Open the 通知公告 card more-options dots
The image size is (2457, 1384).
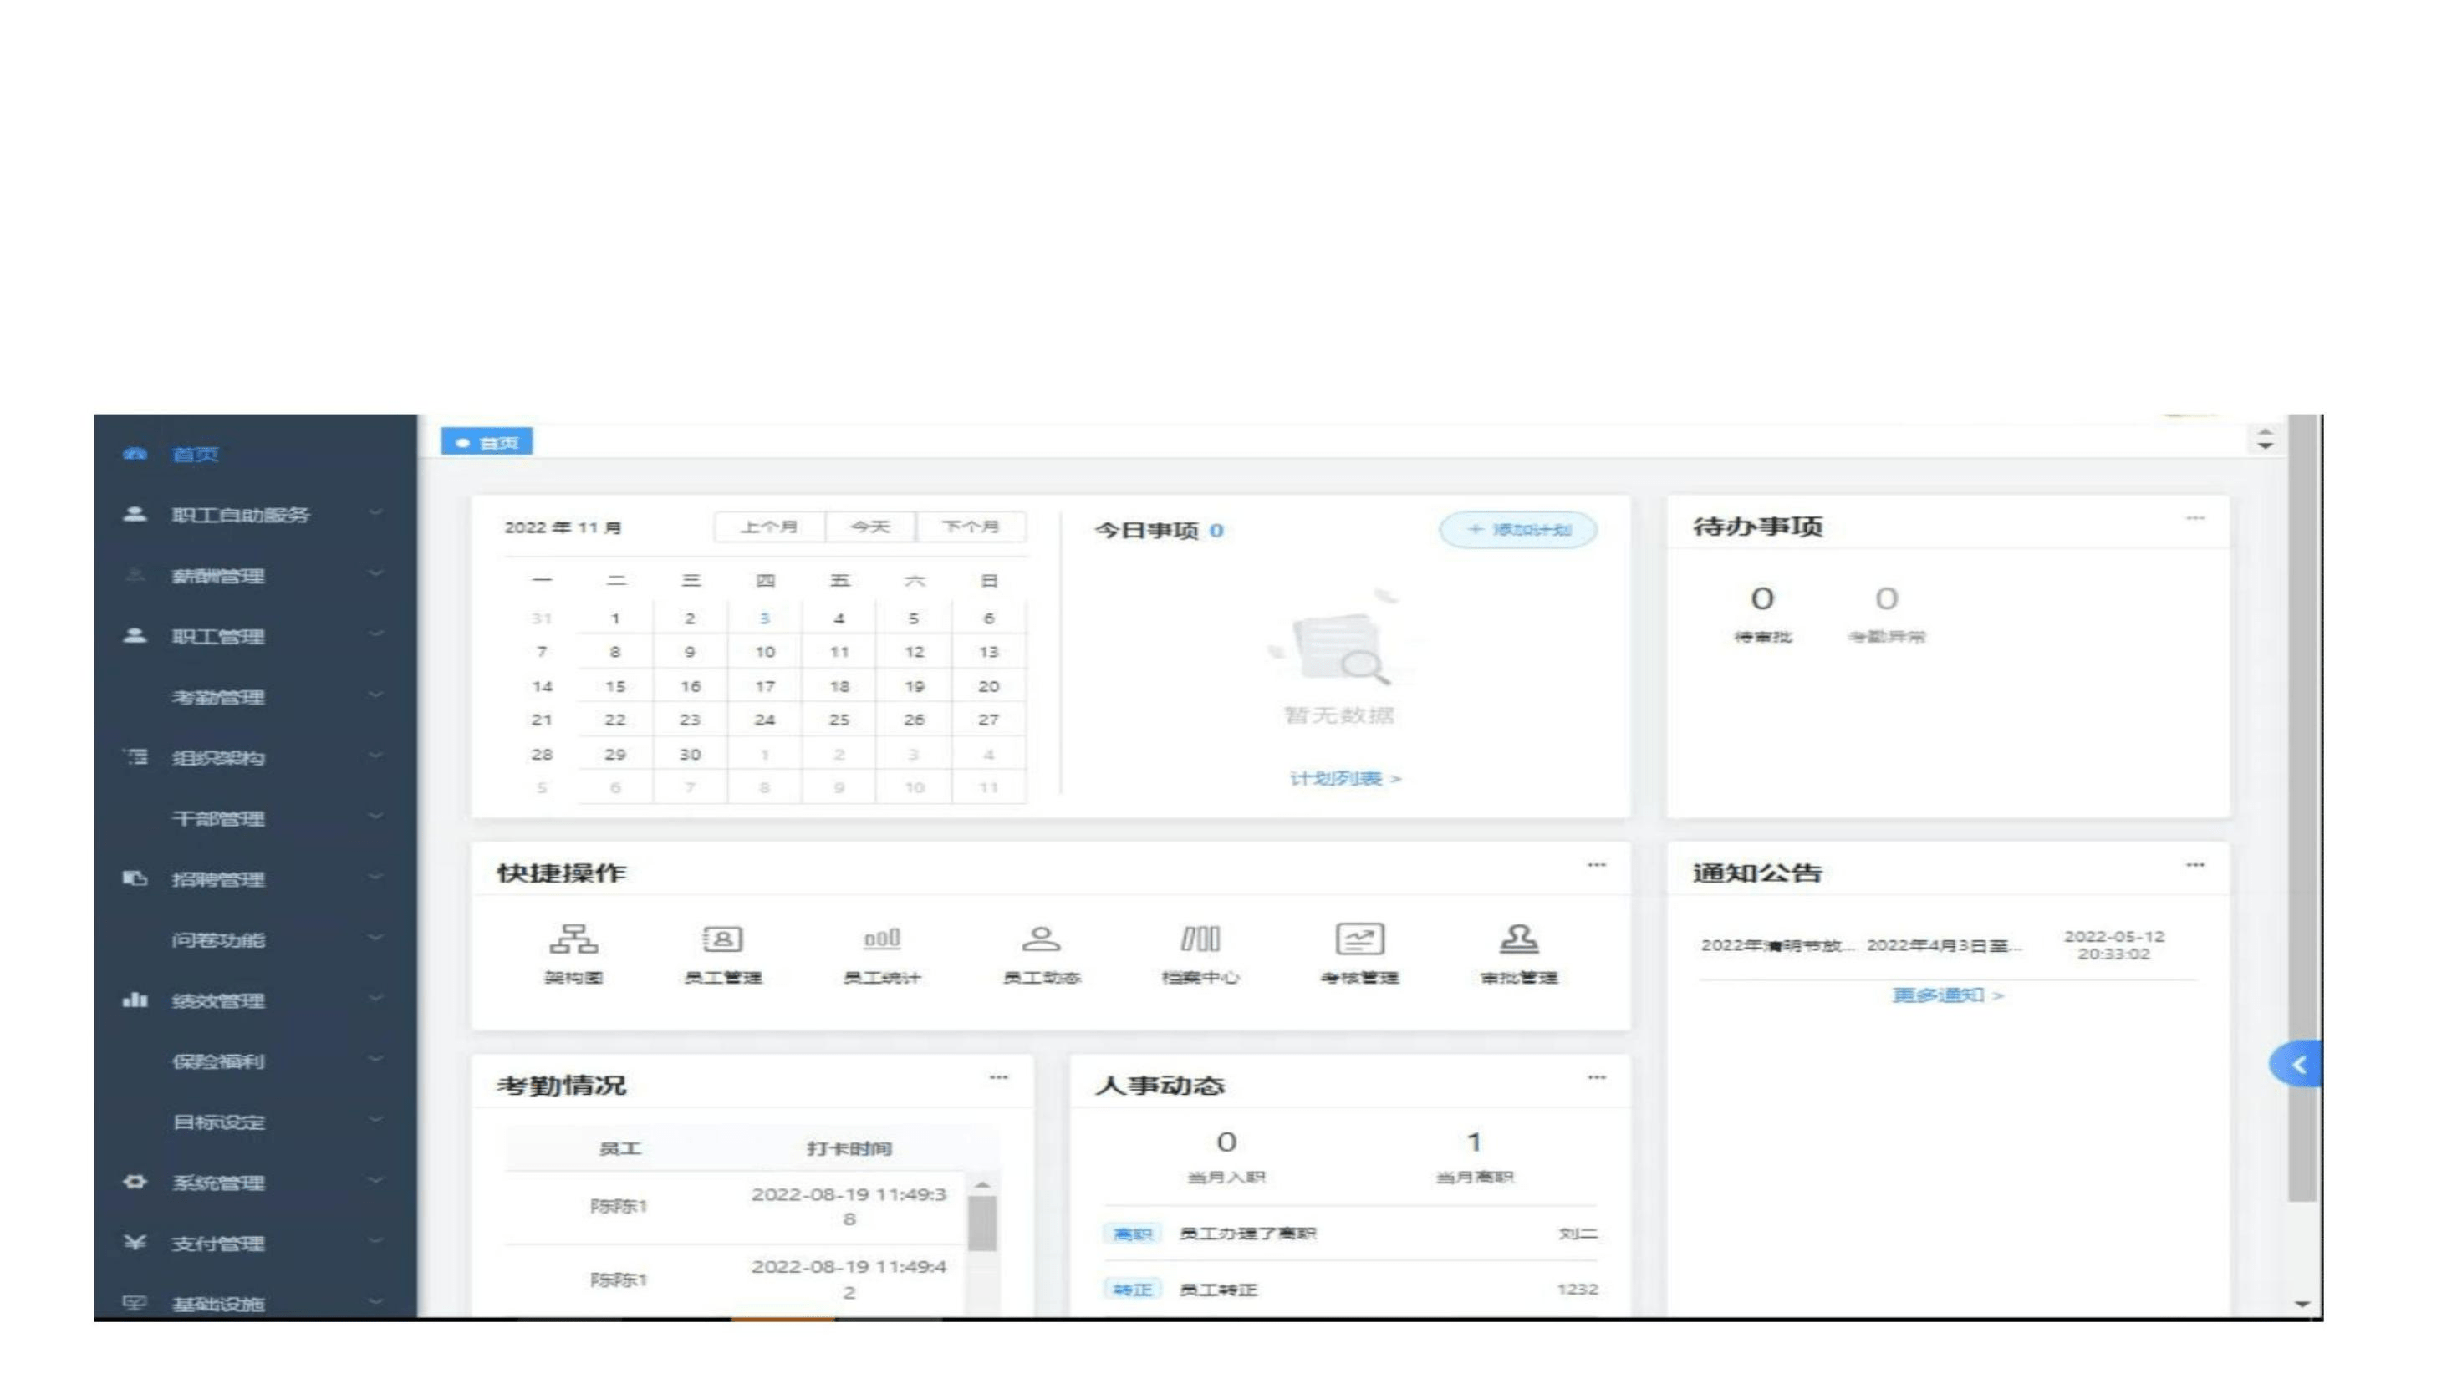(x=2194, y=865)
